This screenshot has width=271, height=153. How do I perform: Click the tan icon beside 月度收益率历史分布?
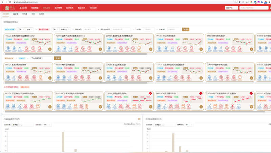(139, 119)
